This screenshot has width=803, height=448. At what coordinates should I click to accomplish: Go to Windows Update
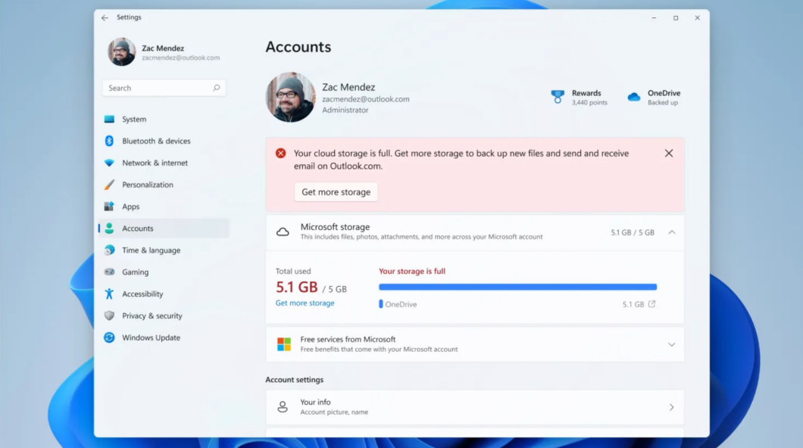point(164,338)
